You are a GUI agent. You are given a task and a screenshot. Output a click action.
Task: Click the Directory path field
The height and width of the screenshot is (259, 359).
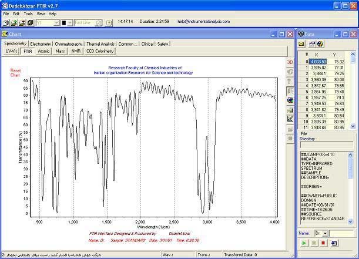click(x=327, y=145)
